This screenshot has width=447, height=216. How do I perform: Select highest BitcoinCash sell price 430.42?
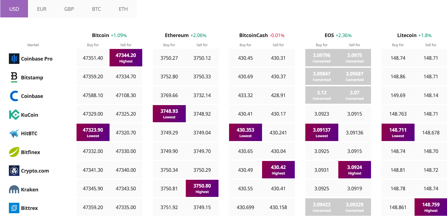click(278, 170)
